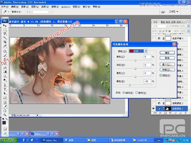Open the 工作区 workspace dropdown
The image size is (191, 143).
[x=173, y=12]
